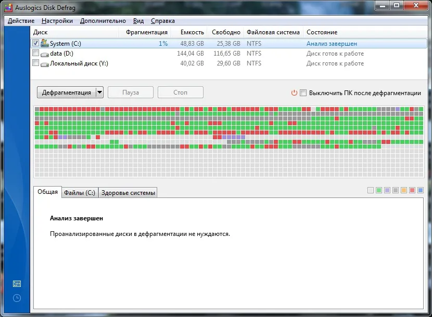
Task: Click the red legend swatch
Action: tap(412, 190)
